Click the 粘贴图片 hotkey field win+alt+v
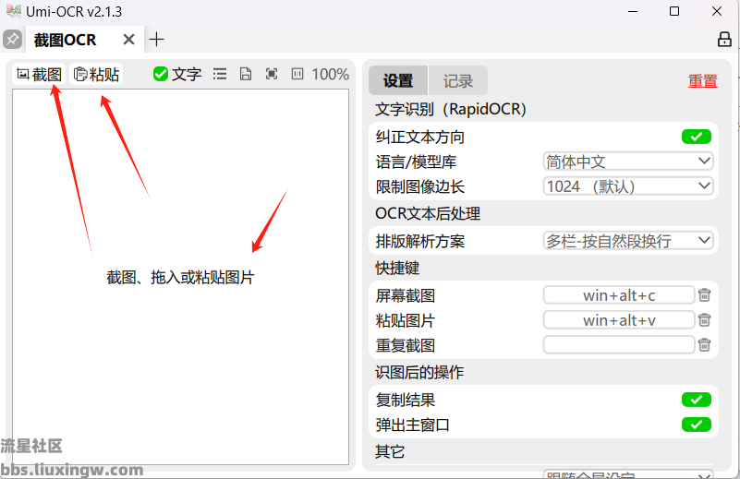The height and width of the screenshot is (479, 740). pos(619,320)
